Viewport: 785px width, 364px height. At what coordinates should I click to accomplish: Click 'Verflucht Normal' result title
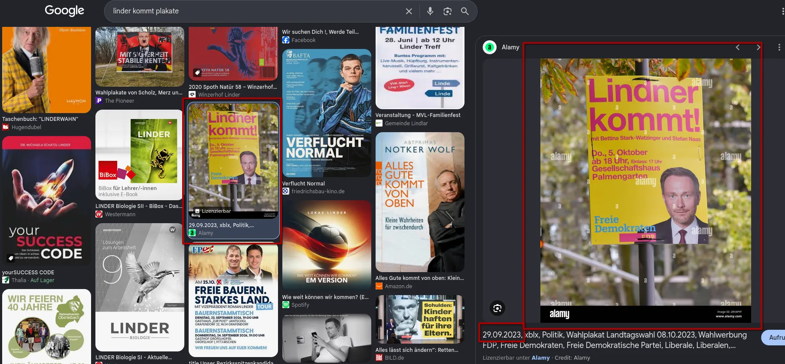click(303, 184)
